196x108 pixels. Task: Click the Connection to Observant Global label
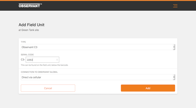tap(39, 72)
